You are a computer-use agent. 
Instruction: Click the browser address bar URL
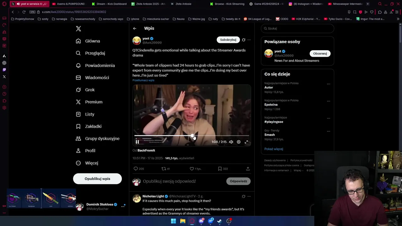click(x=74, y=12)
